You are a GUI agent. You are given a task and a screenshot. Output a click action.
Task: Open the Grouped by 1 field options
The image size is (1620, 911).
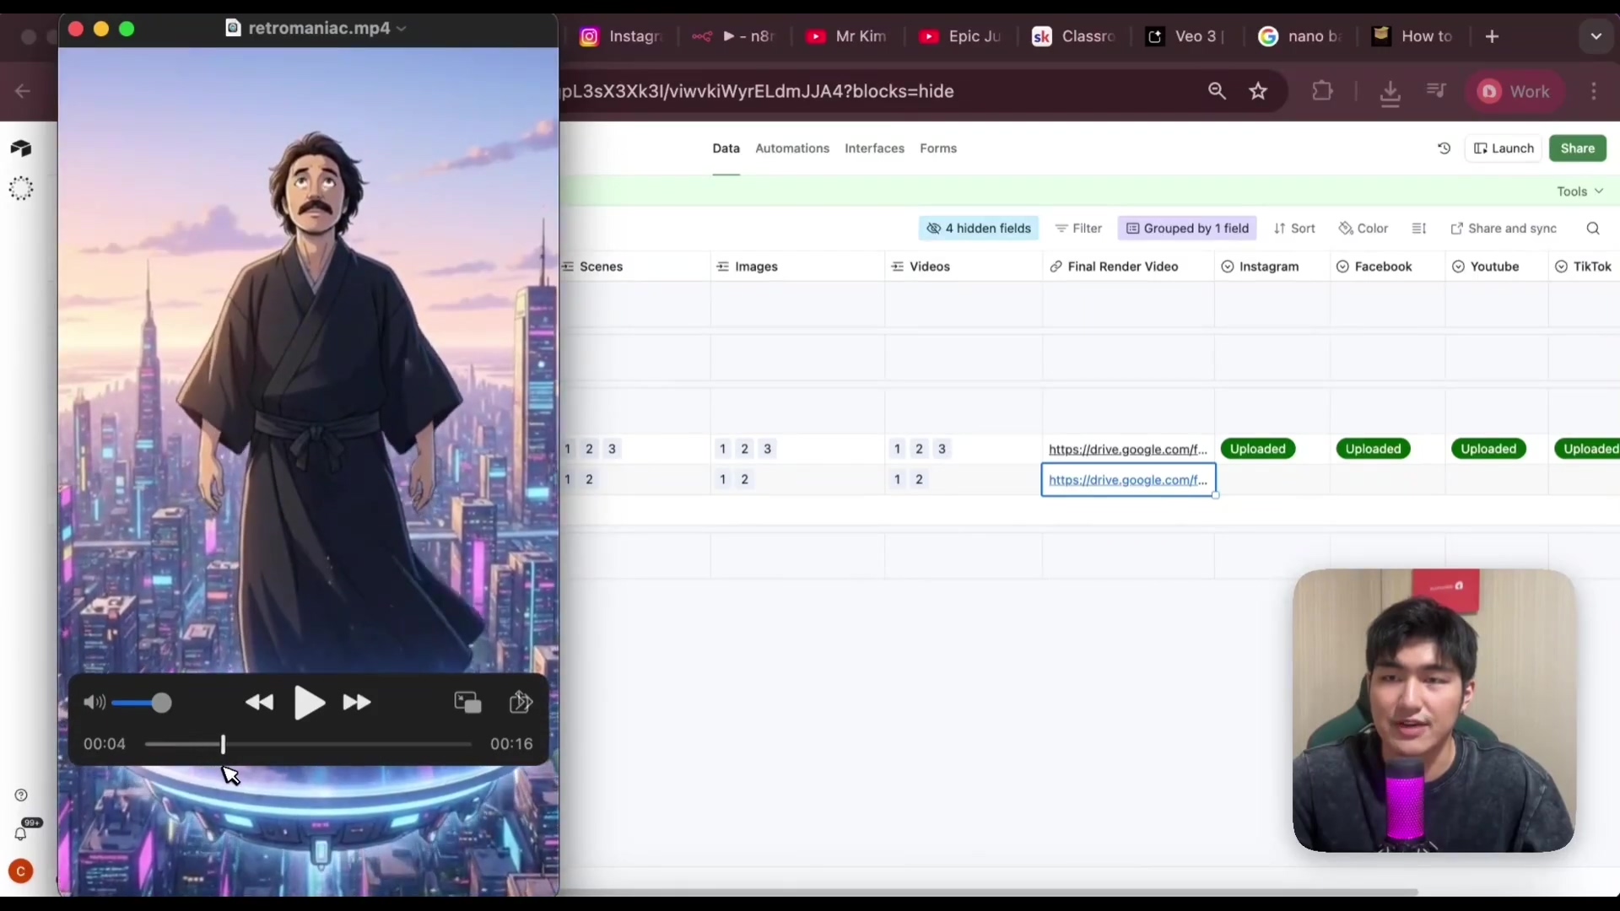point(1187,229)
